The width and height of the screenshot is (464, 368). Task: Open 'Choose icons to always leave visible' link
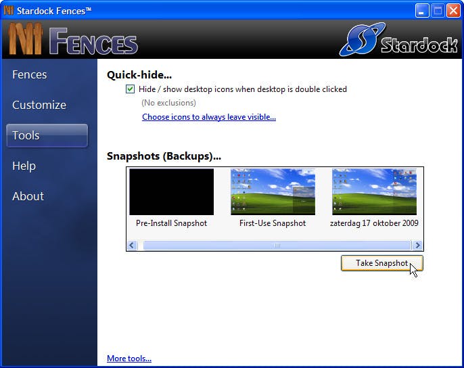[x=209, y=117]
